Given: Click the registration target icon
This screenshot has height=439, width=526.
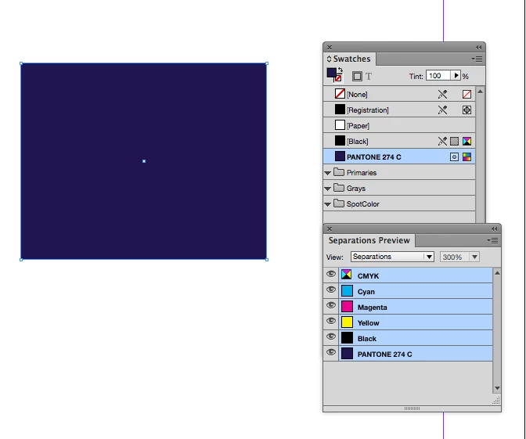Looking at the screenshot, I should tap(467, 110).
